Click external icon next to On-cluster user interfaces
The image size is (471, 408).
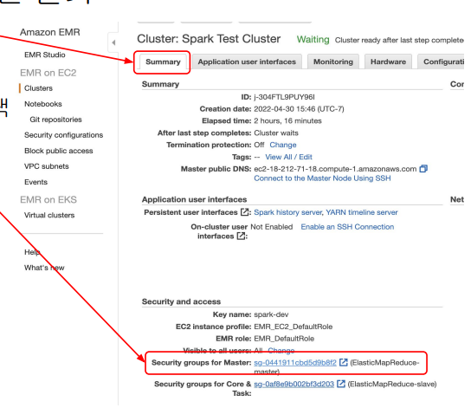242,236
